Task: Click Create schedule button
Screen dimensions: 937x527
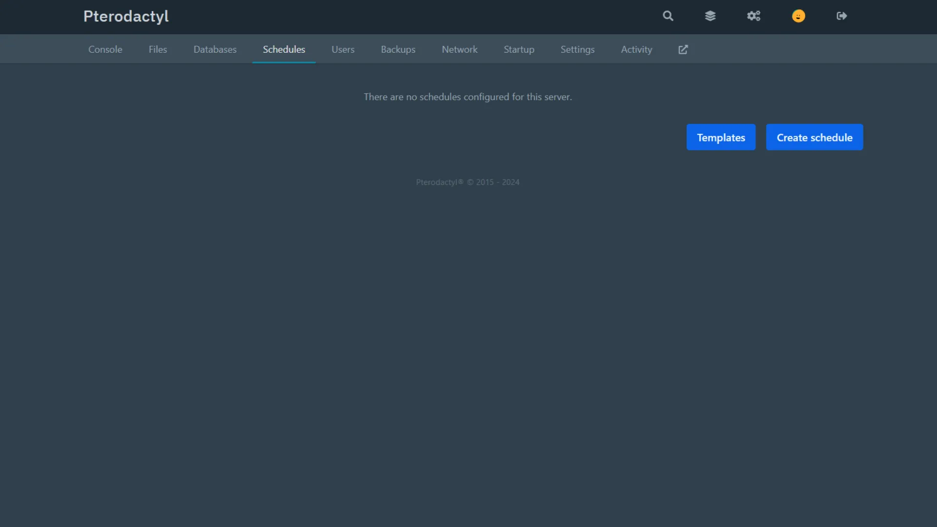Action: 814,138
